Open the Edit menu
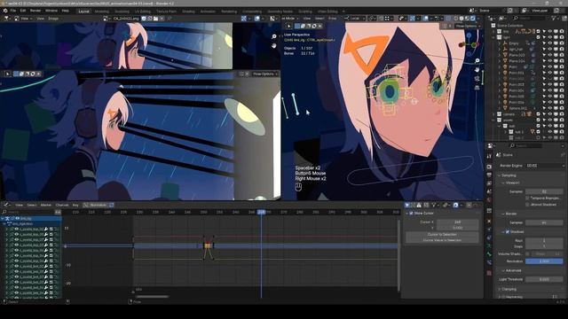The height and width of the screenshot is (319, 568). coord(23,11)
